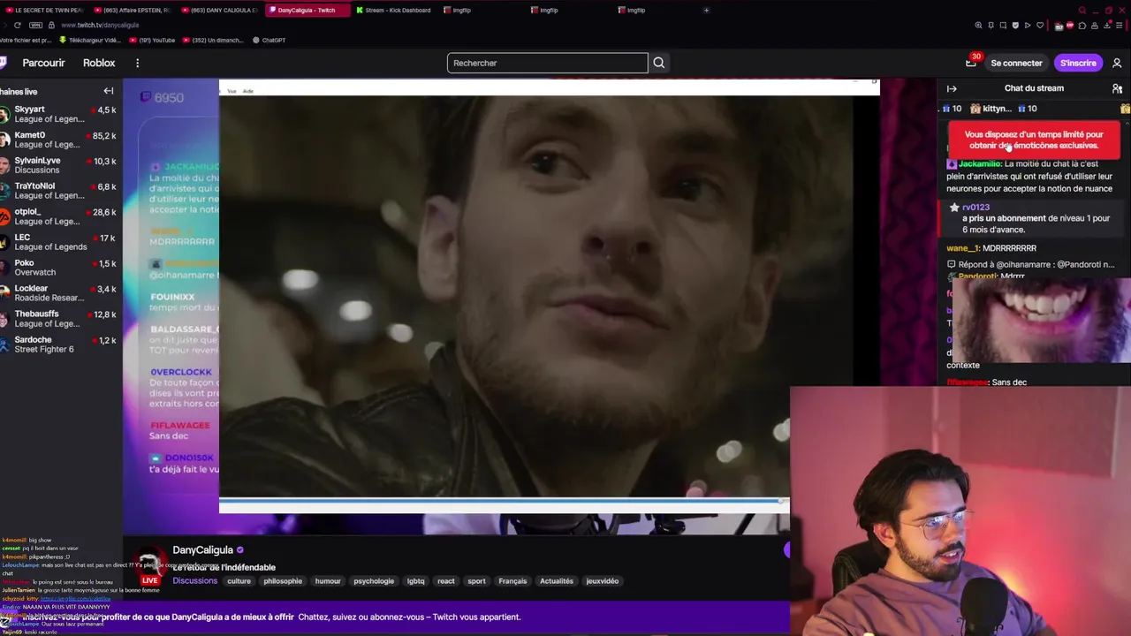
Task: Open the Prime loot crown with 30 badge
Action: click(971, 62)
